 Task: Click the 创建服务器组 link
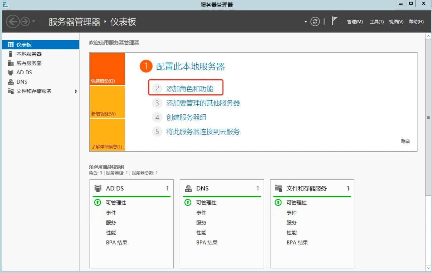(186, 117)
